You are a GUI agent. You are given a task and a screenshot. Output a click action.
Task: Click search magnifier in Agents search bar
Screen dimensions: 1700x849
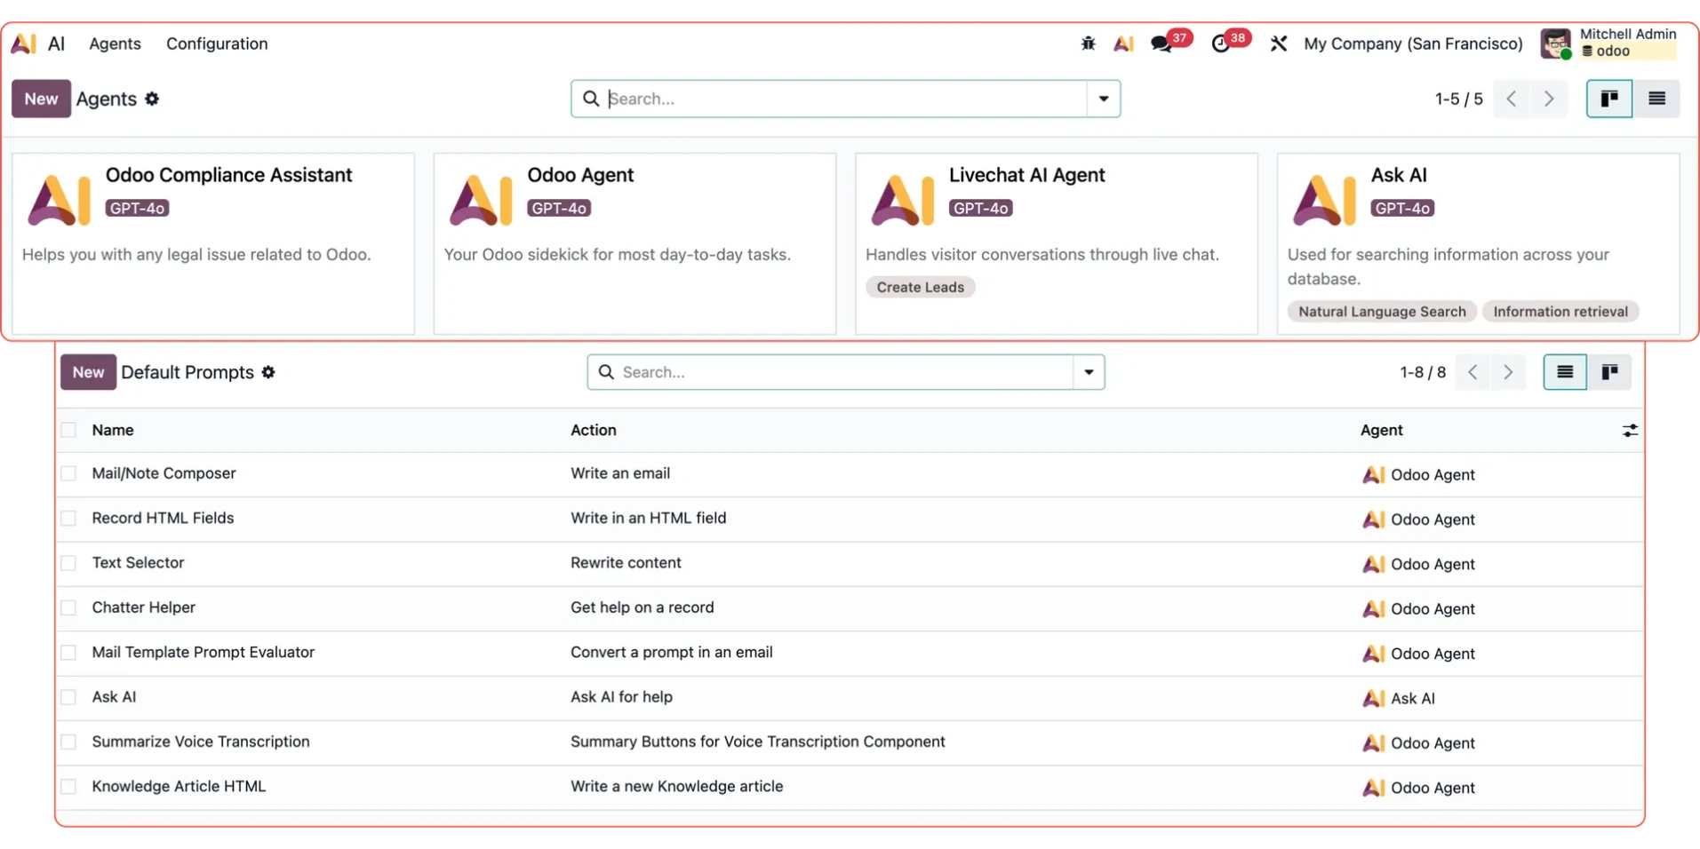pos(591,99)
